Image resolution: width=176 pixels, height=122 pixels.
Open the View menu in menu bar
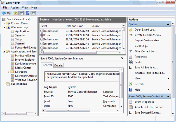coord(25,8)
